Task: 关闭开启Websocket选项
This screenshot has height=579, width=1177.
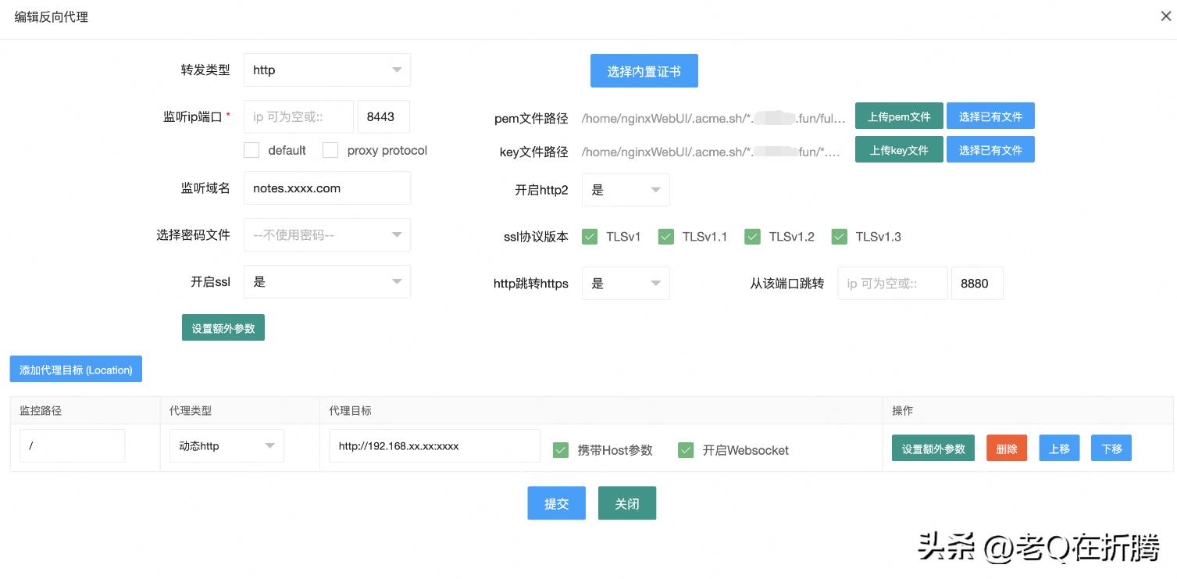Action: point(686,450)
